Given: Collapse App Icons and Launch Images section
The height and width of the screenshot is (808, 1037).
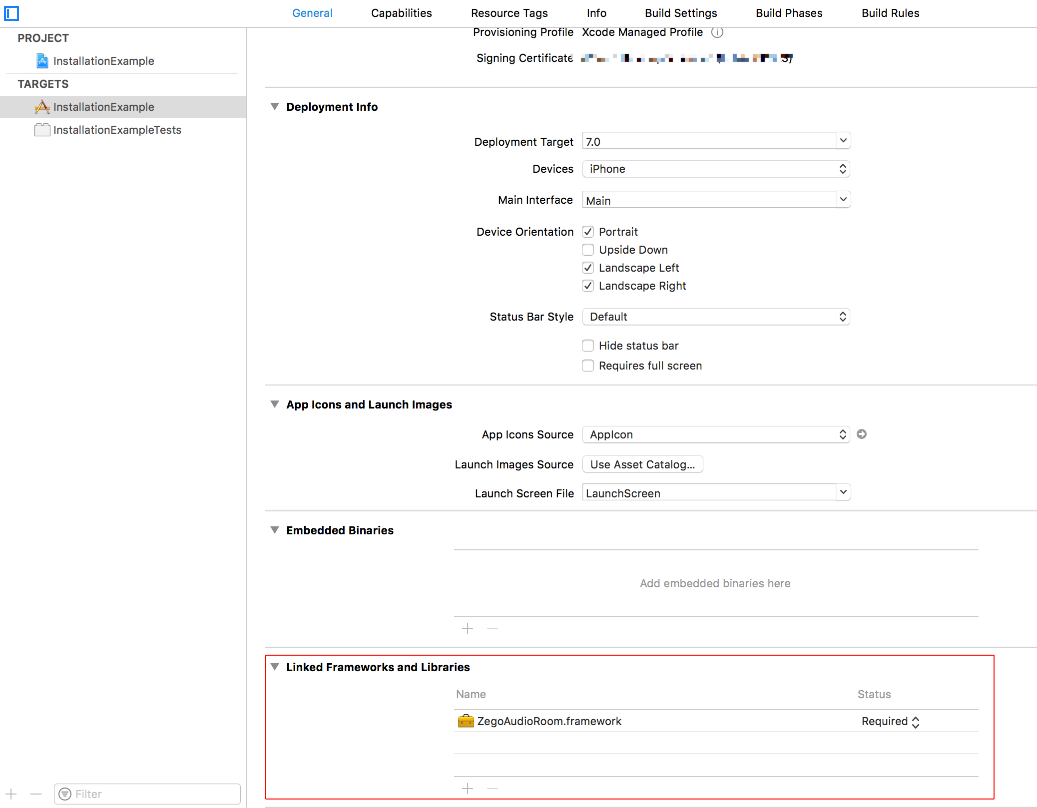Looking at the screenshot, I should pyautogui.click(x=275, y=404).
